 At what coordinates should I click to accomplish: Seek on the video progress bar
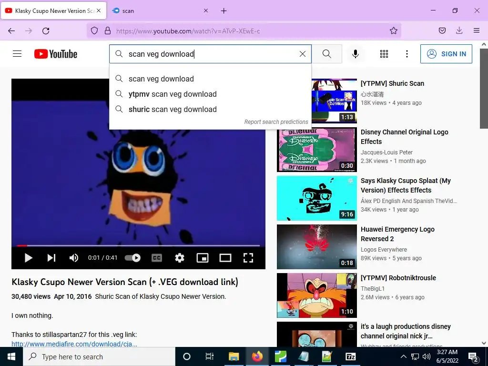138,245
